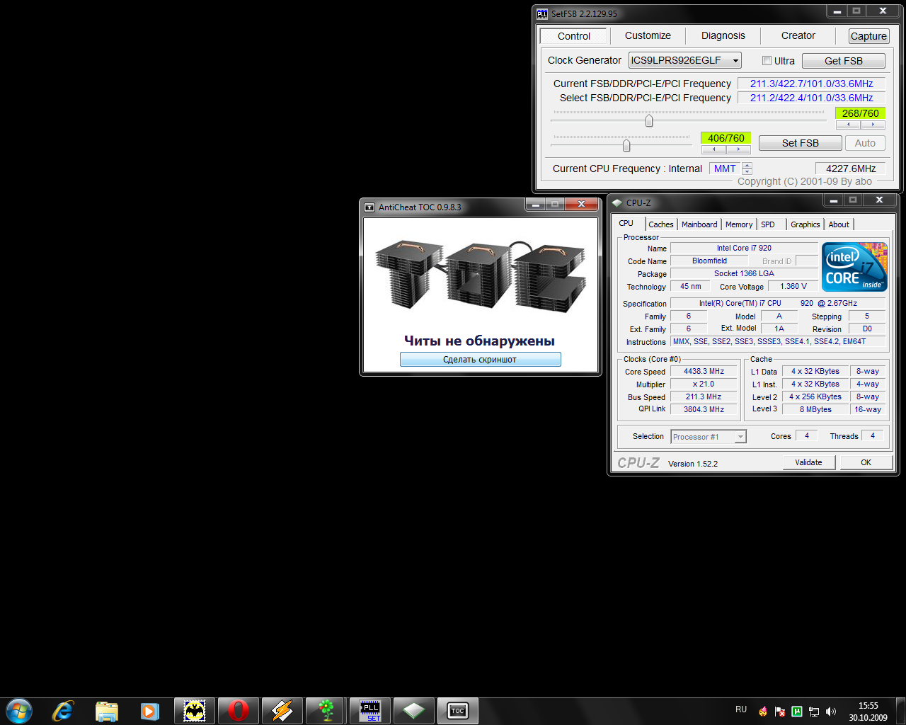Launch Internet Explorer from taskbar
The width and height of the screenshot is (906, 725).
click(x=63, y=711)
